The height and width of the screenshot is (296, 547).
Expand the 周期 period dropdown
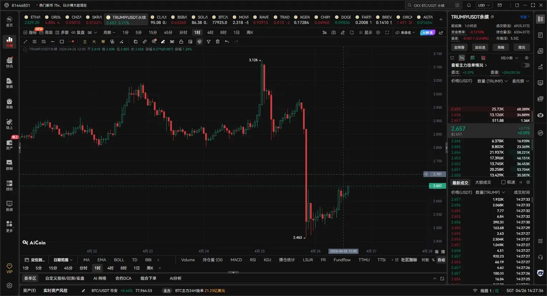(x=109, y=33)
